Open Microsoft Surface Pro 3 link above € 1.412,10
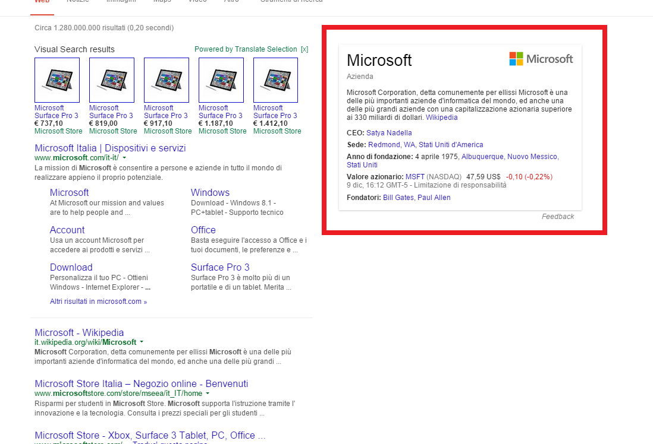The width and height of the screenshot is (653, 444). 275,112
